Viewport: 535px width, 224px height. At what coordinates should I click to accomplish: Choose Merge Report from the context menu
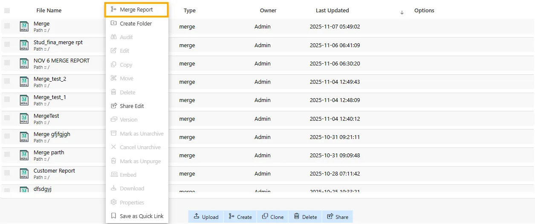point(136,10)
